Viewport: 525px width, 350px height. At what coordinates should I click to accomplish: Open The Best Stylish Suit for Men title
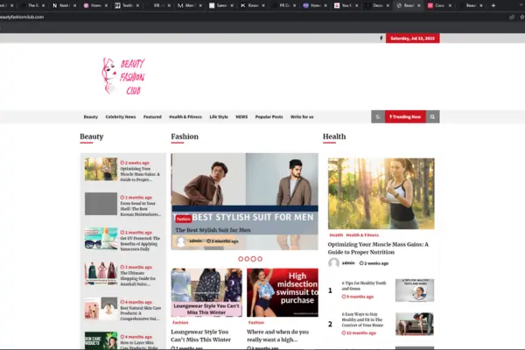tap(213, 230)
